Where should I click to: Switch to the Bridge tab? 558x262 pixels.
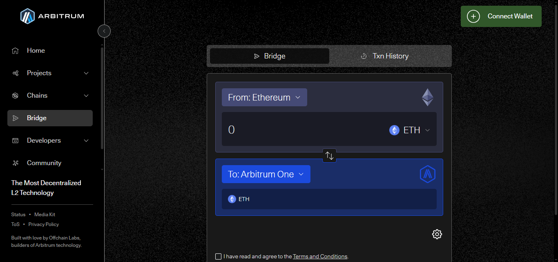[270, 56]
